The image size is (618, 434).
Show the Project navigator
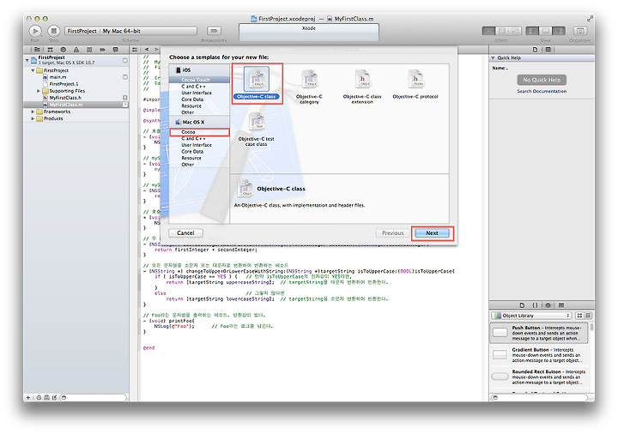(x=37, y=50)
